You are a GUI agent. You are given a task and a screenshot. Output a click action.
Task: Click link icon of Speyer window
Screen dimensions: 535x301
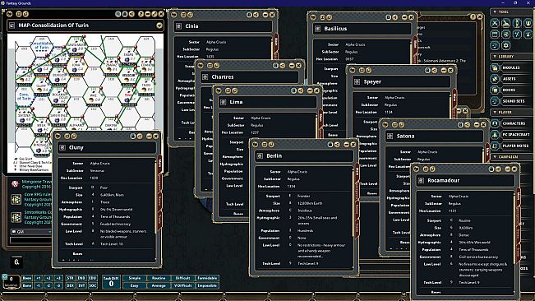(357, 82)
